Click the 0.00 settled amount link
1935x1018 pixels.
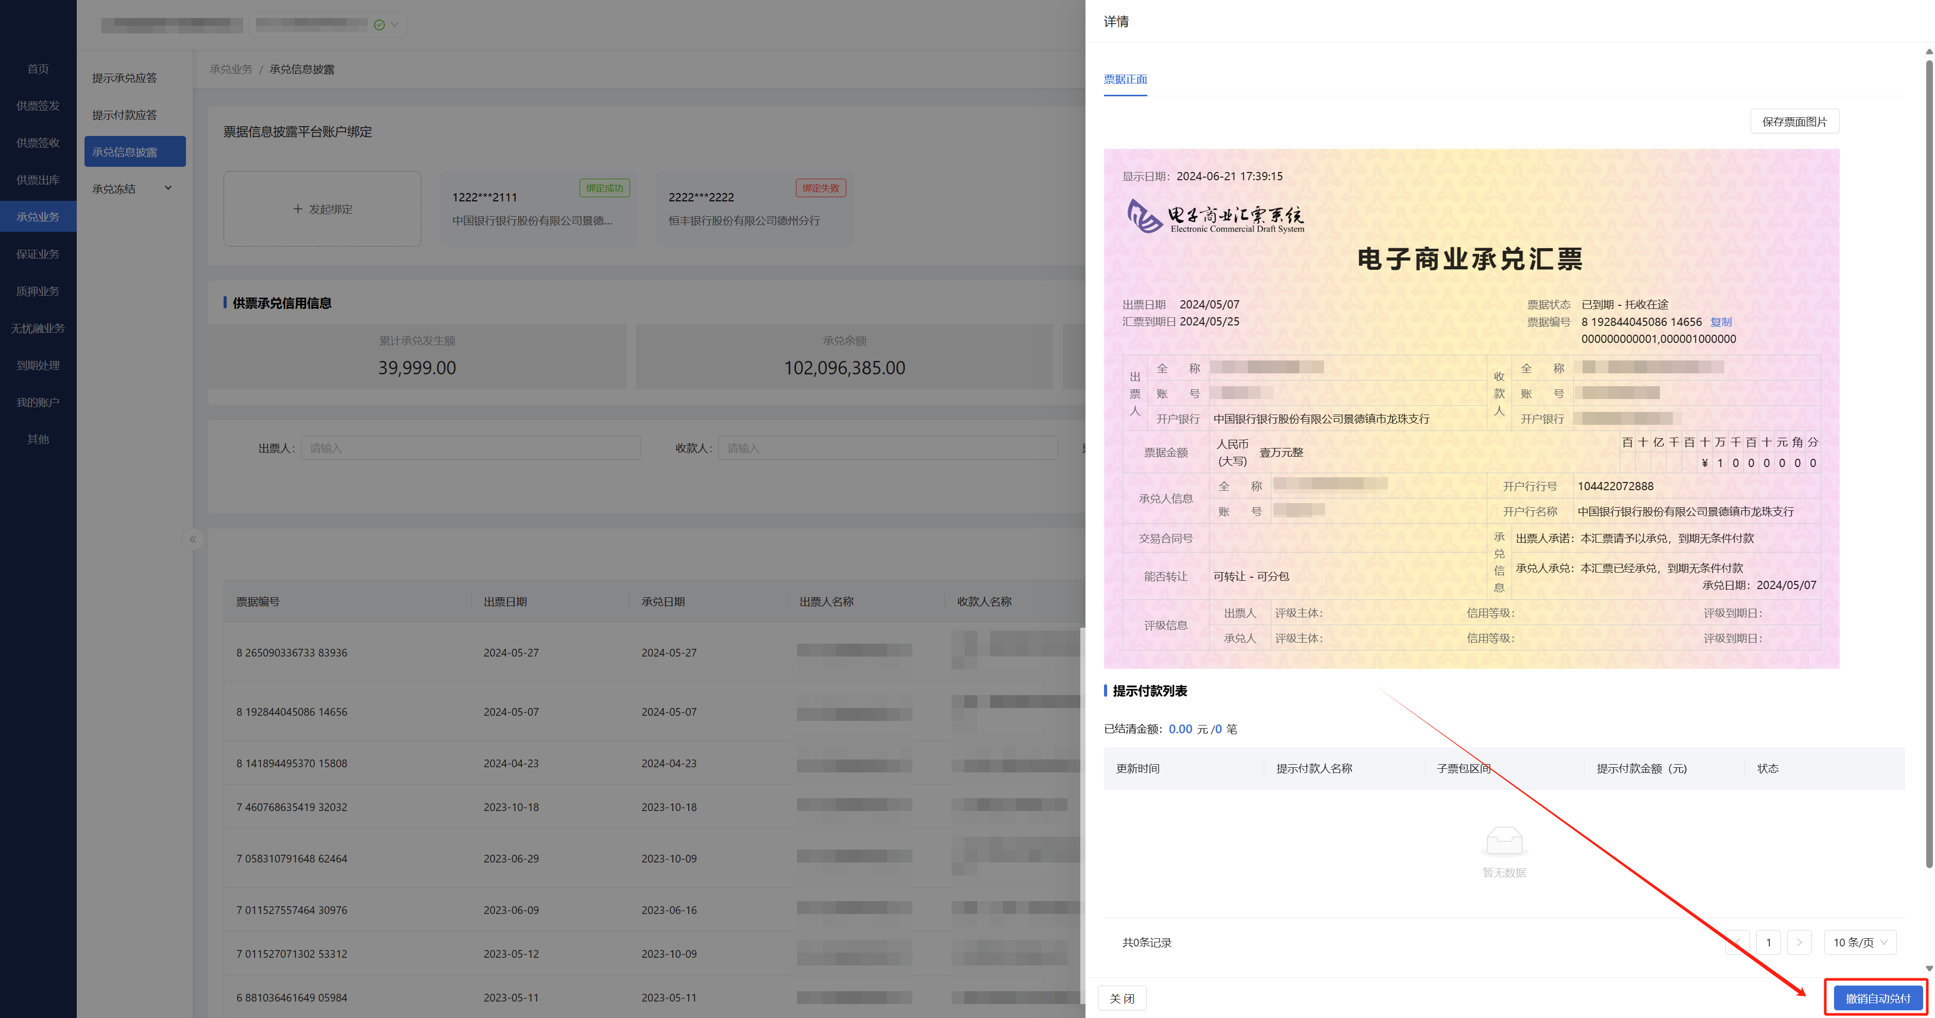[x=1181, y=728]
